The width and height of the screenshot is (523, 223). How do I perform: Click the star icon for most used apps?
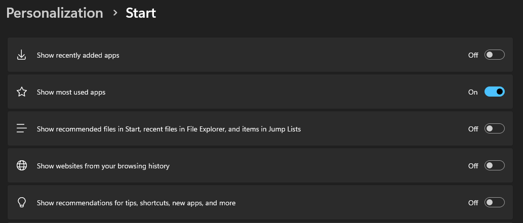click(x=21, y=92)
